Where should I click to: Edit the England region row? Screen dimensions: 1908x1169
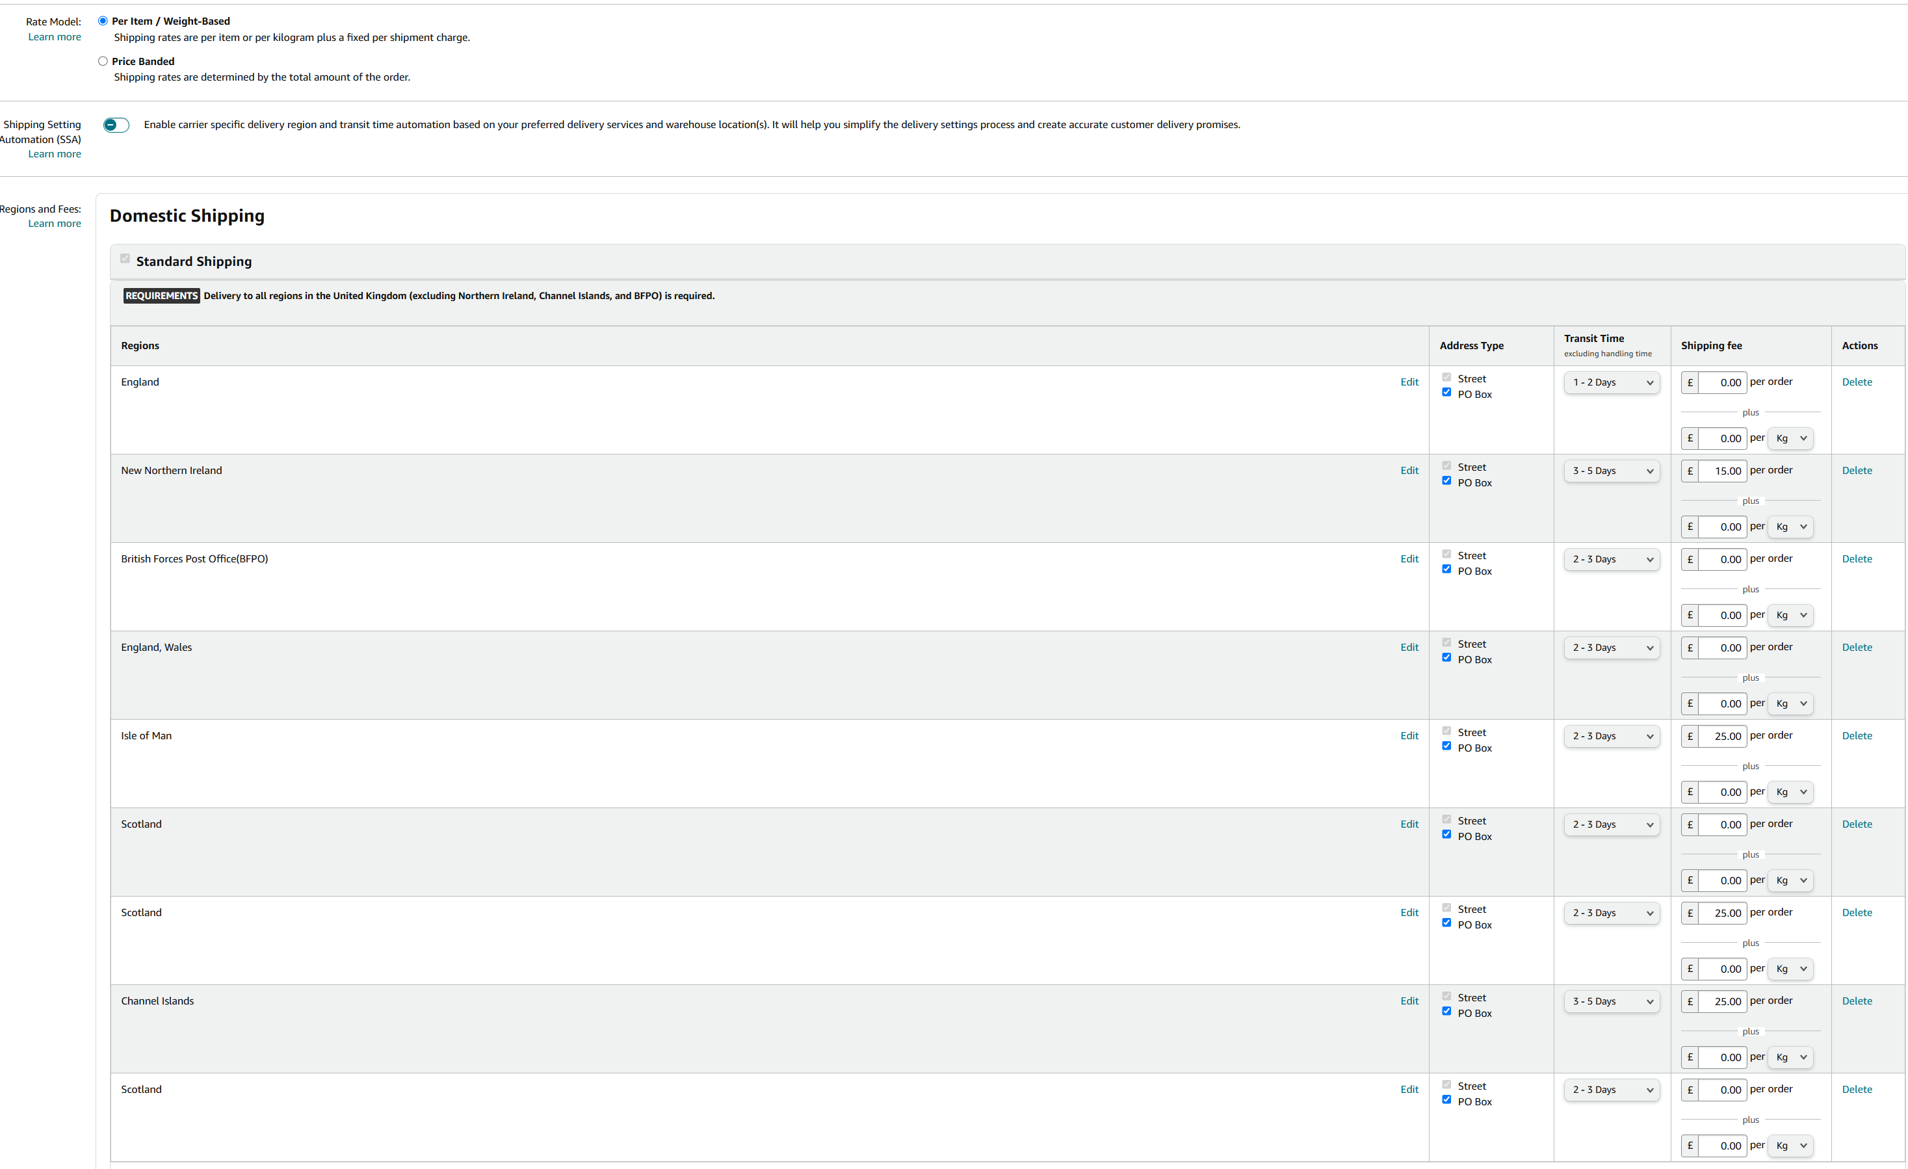pos(1409,382)
